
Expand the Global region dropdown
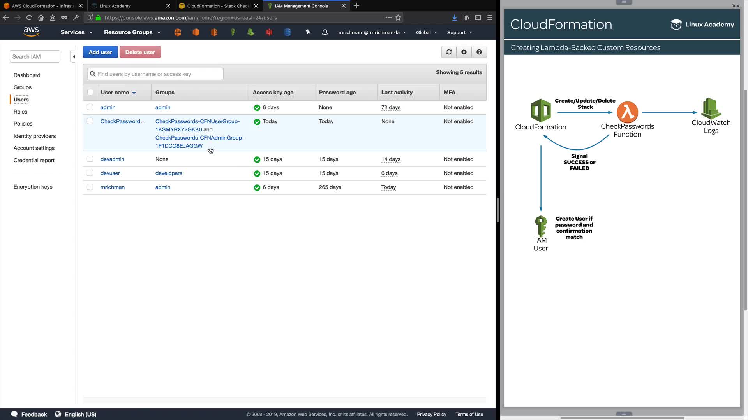tap(426, 32)
